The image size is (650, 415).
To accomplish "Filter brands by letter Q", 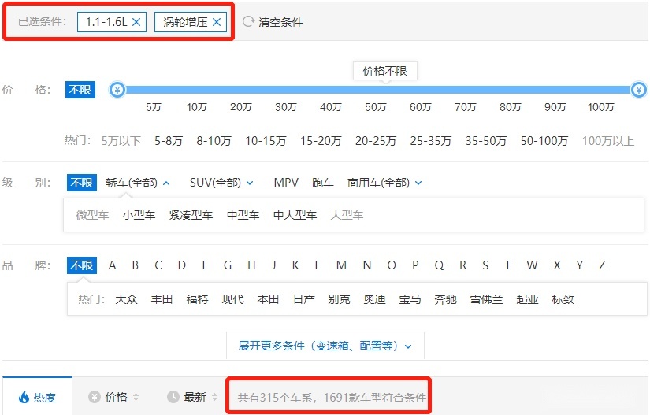I will [x=439, y=265].
